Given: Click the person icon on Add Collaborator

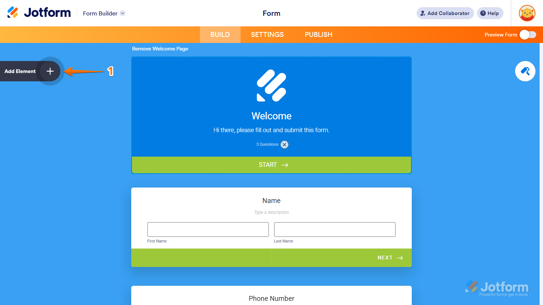Looking at the screenshot, I should click(422, 13).
